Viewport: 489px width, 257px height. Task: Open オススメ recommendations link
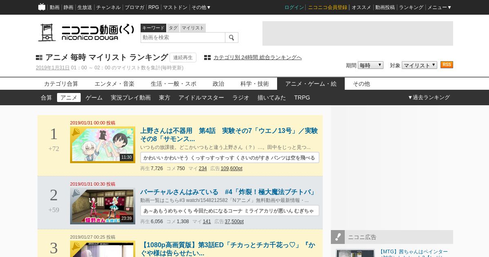pos(361,7)
